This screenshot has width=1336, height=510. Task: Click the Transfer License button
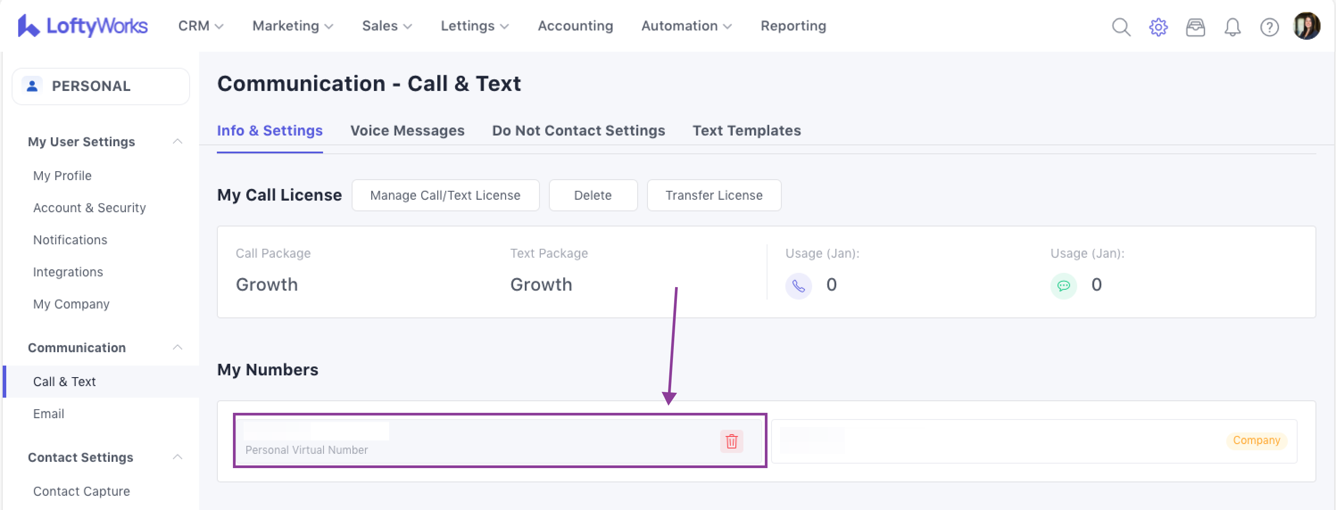pyautogui.click(x=714, y=195)
